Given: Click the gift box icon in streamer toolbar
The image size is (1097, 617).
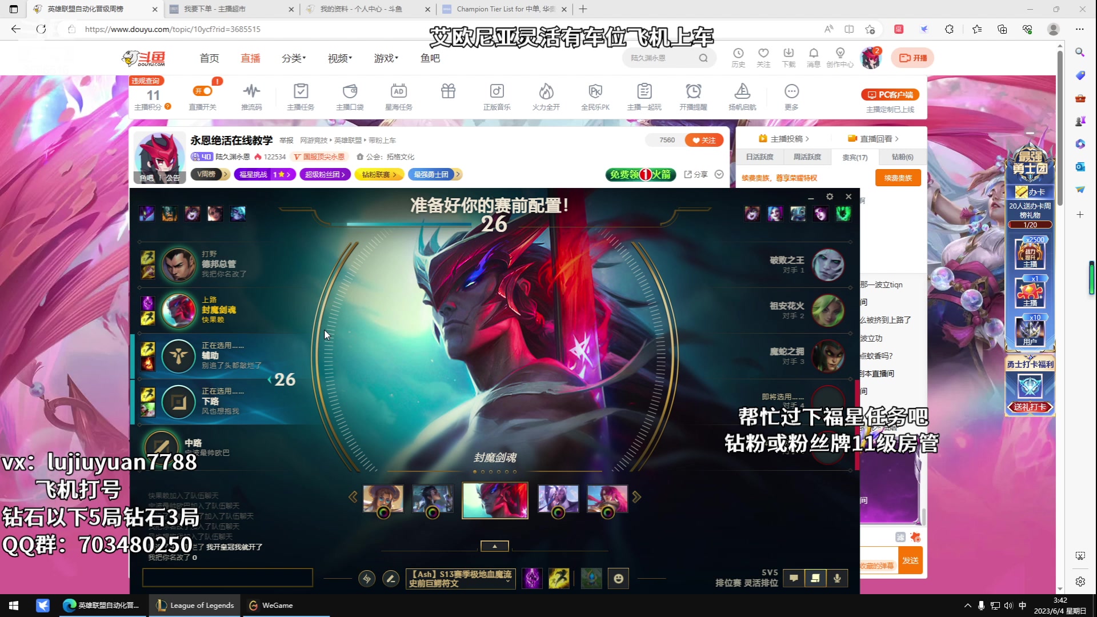Looking at the screenshot, I should click(448, 91).
